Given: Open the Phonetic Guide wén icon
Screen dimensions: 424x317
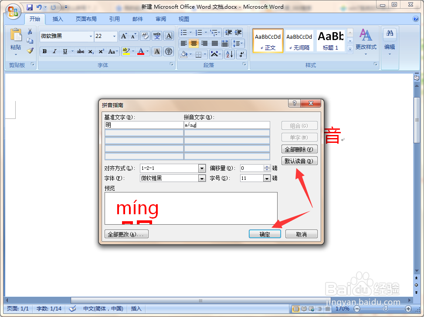Looking at the screenshot, I should click(x=157, y=36).
